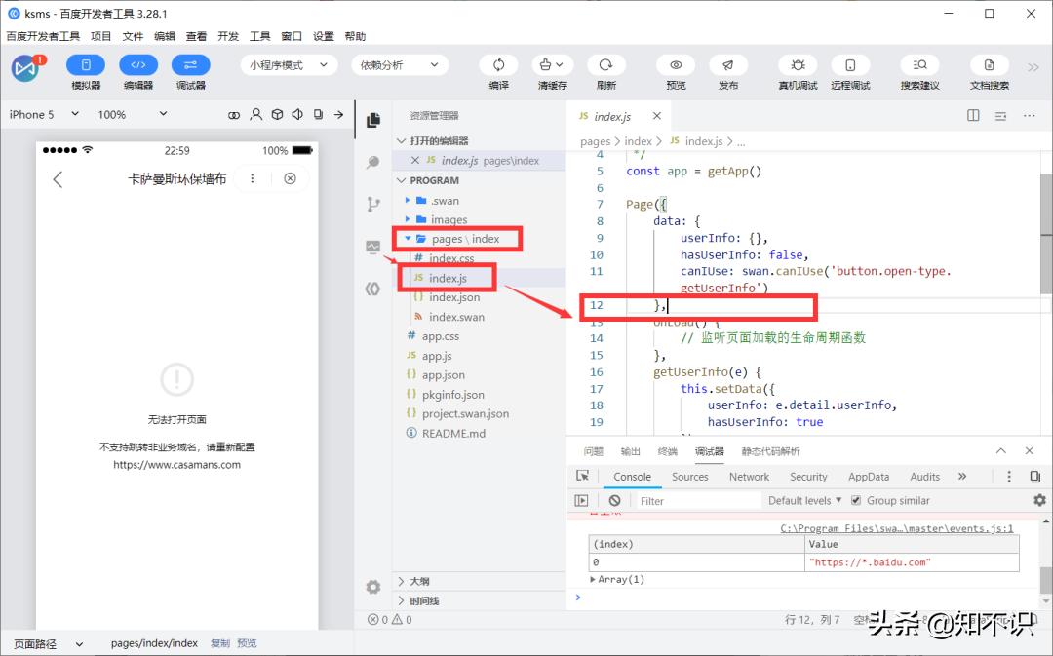1053x656 pixels.
Task: Open the settings gear in sidebar
Action: (372, 587)
